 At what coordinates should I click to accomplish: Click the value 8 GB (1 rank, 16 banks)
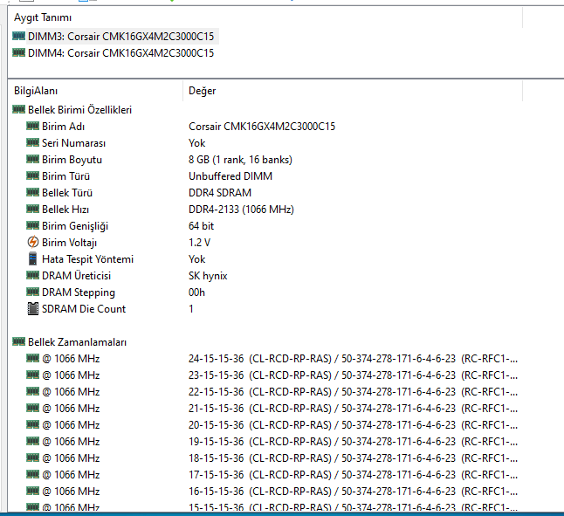point(240,159)
